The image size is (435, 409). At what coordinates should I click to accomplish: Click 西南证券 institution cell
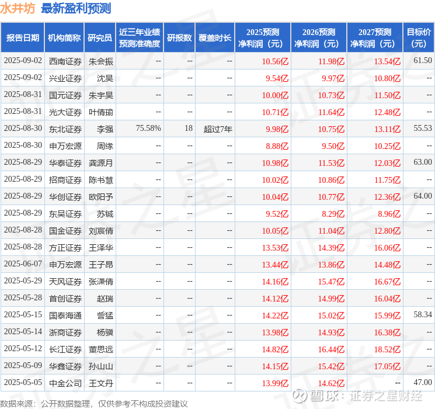[65, 61]
